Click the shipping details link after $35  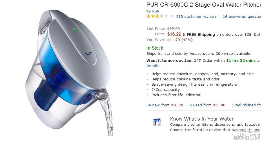(257, 34)
